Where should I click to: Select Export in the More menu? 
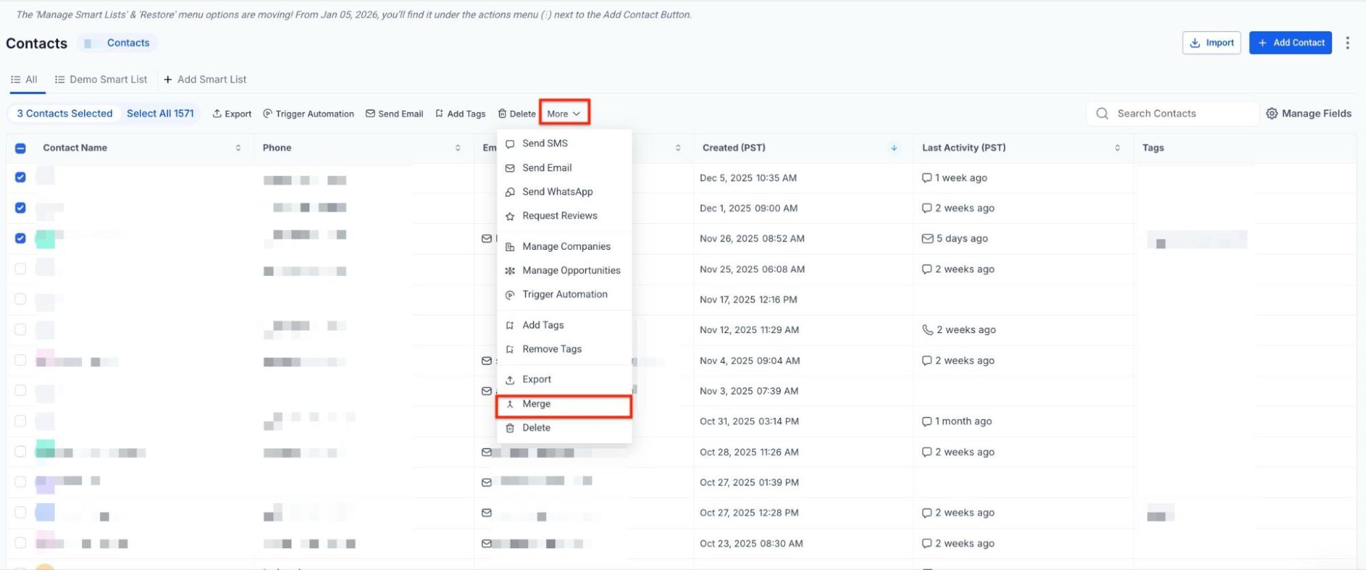(x=564, y=380)
